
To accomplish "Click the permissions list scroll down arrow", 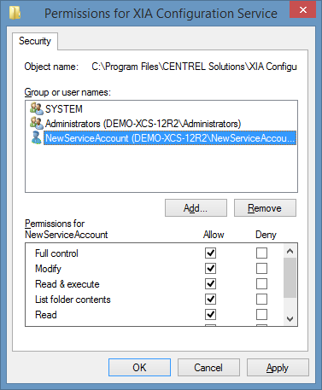I will pyautogui.click(x=290, y=318).
